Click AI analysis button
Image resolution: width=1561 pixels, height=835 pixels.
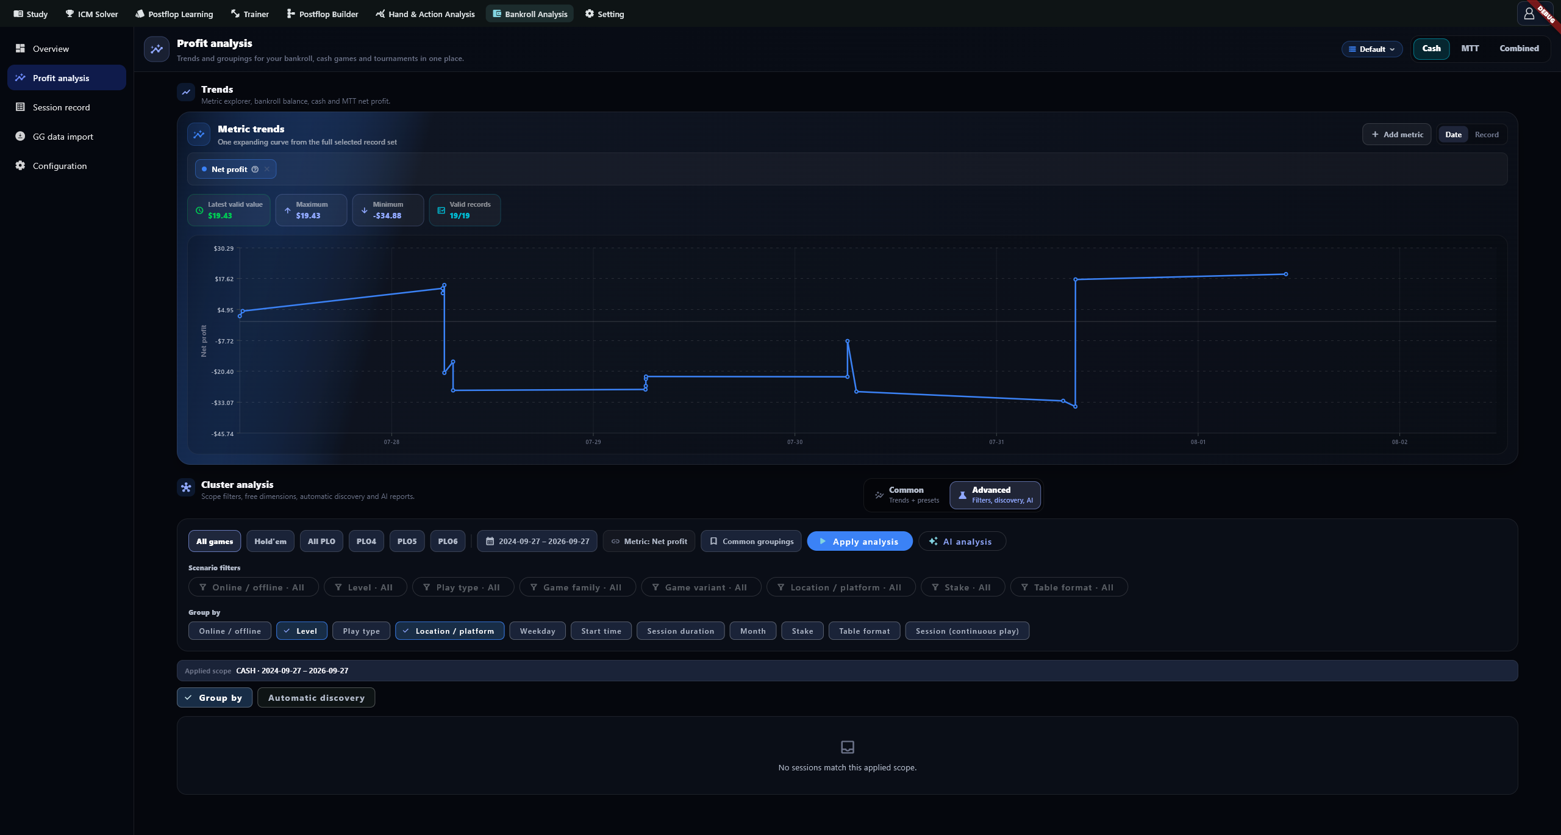[x=962, y=542]
